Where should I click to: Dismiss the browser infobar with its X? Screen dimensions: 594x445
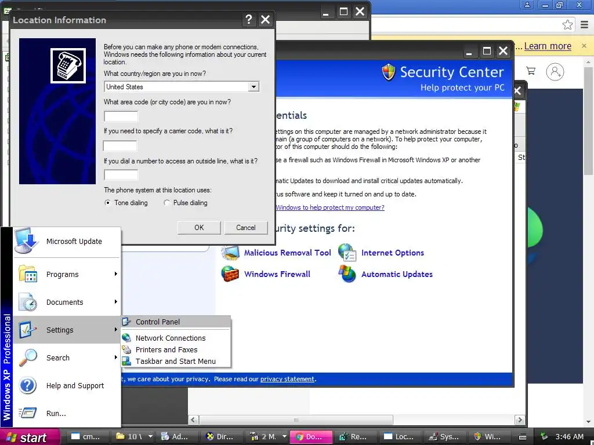pos(584,46)
